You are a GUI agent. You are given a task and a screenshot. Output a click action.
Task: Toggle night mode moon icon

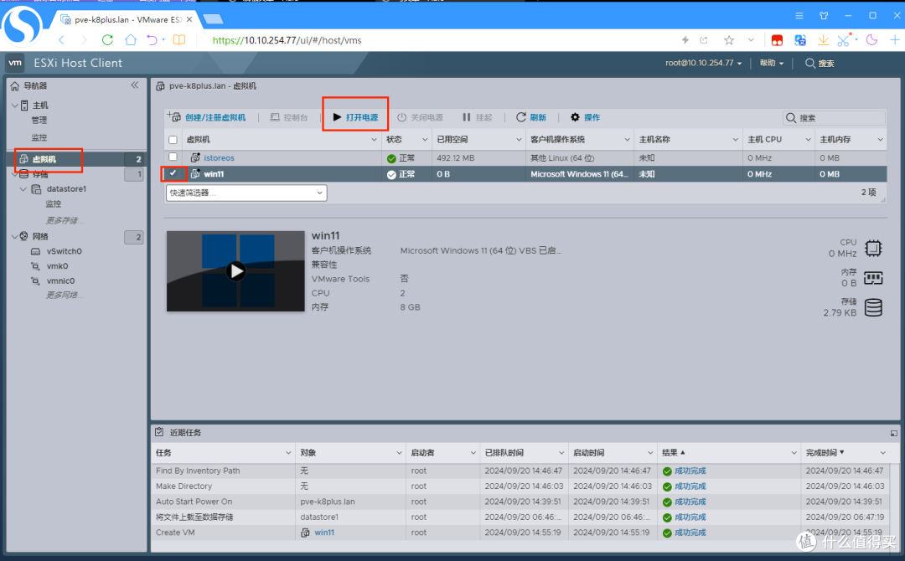coord(871,40)
